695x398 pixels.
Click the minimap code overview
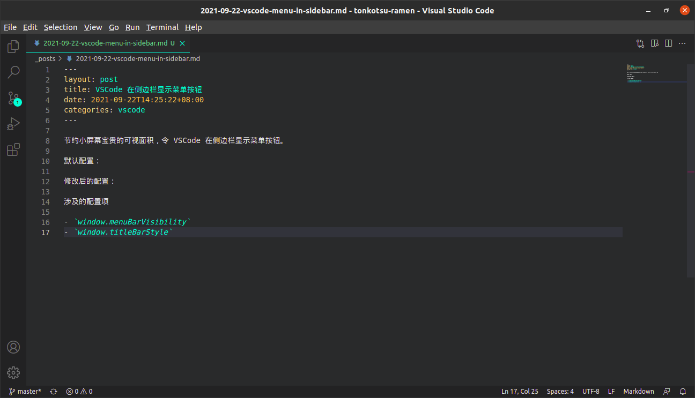[x=656, y=74]
